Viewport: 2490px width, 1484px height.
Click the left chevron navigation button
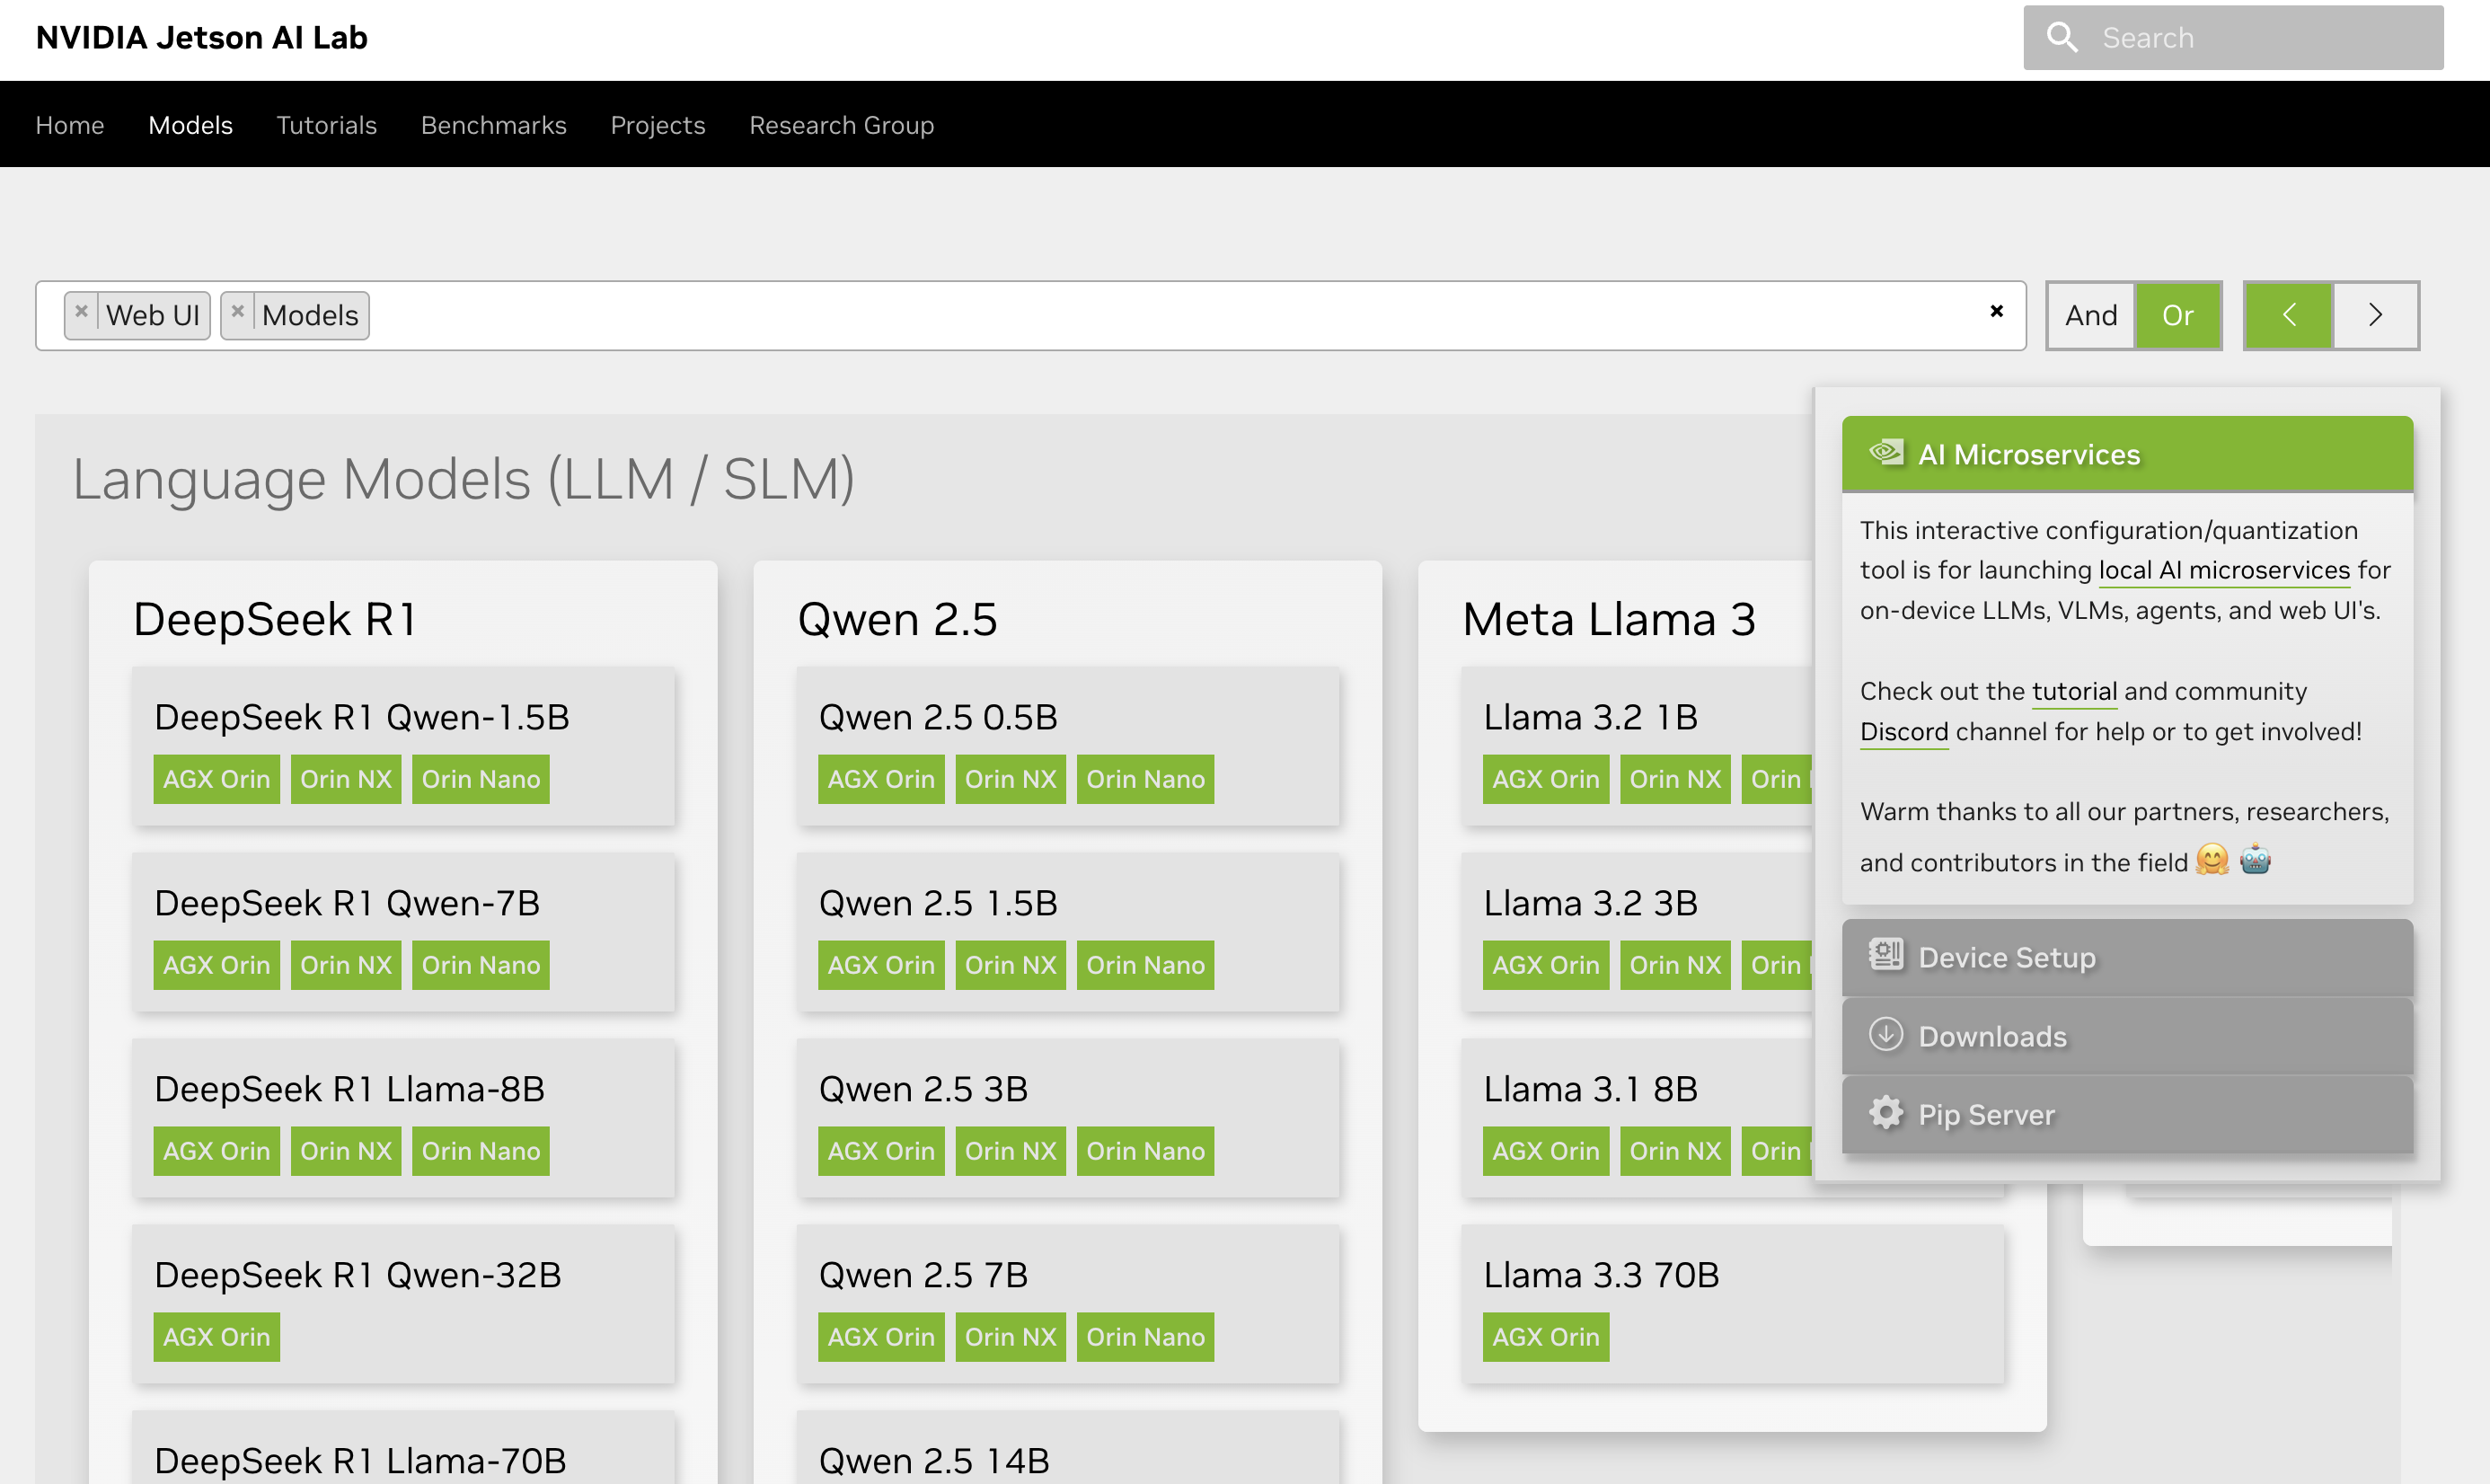[2288, 316]
